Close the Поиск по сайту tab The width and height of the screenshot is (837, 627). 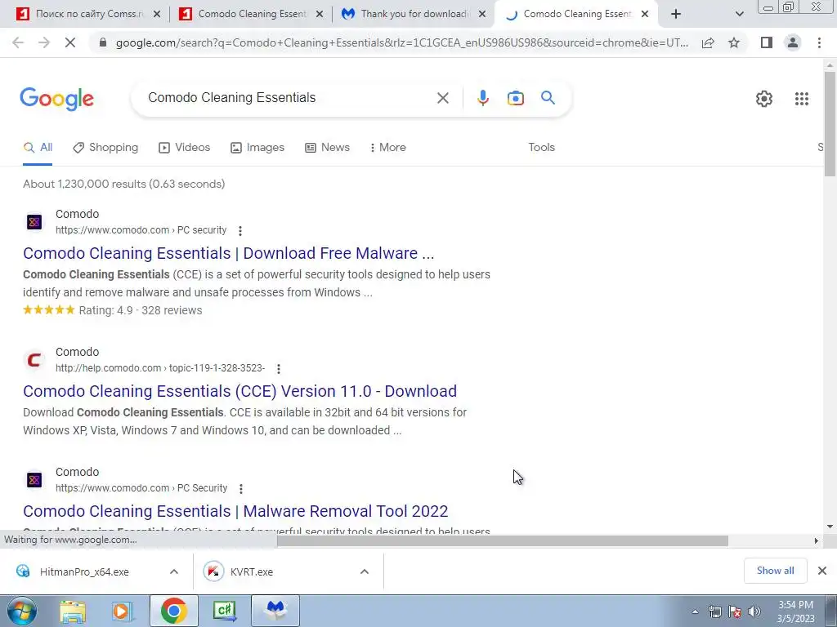[157, 15]
